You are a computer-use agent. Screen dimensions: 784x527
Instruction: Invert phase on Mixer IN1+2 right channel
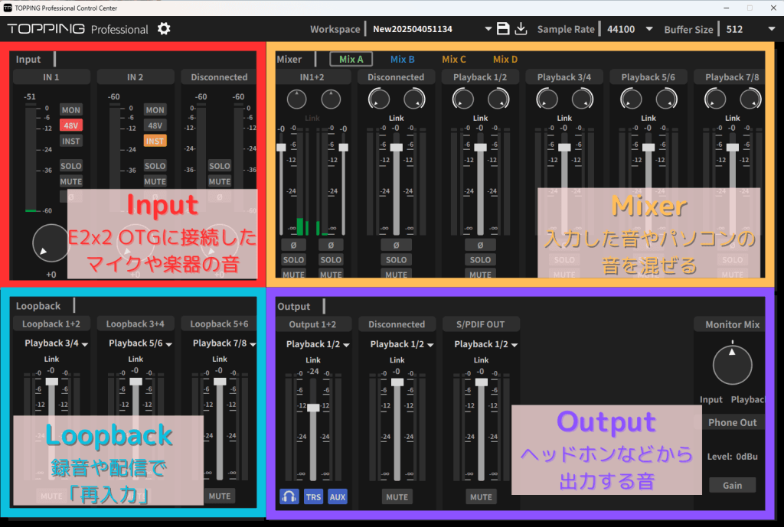[331, 245]
